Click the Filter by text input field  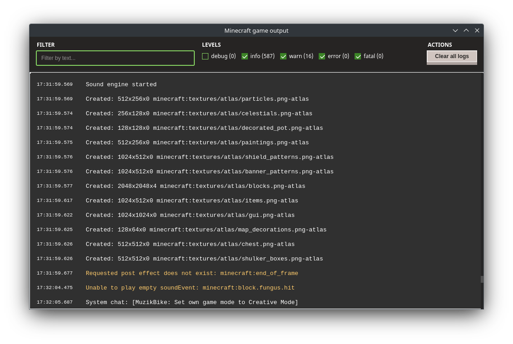click(x=115, y=58)
